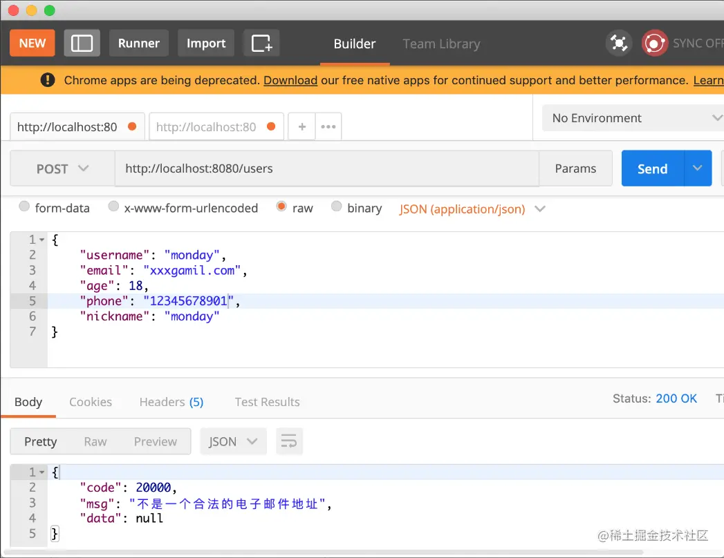Open the tab options ellipsis menu
The image size is (724, 558).
click(x=328, y=126)
